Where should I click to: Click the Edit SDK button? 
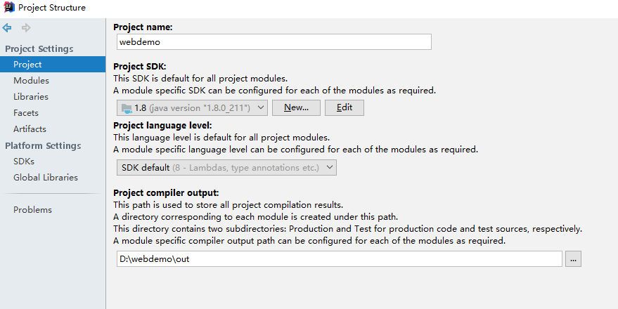tap(344, 107)
